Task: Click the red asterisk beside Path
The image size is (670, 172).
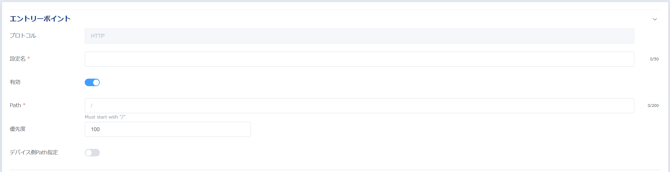Action: pyautogui.click(x=24, y=105)
